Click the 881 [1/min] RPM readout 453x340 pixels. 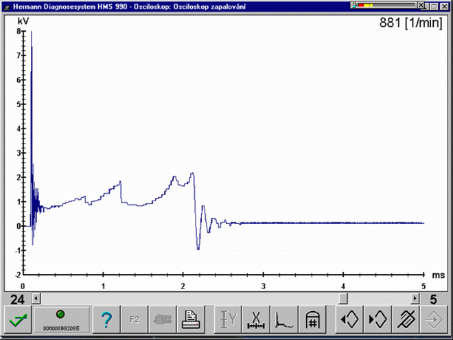[x=410, y=23]
